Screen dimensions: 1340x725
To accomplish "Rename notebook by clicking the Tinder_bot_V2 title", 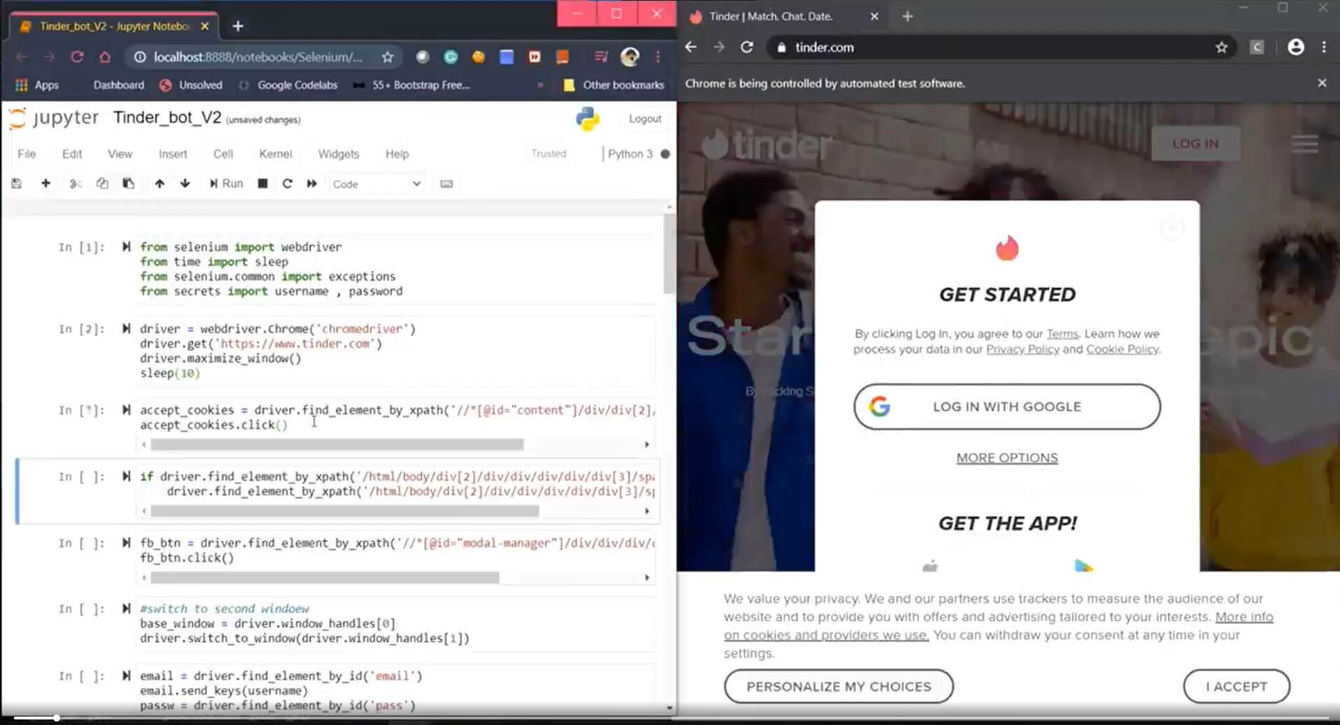I will pos(167,118).
